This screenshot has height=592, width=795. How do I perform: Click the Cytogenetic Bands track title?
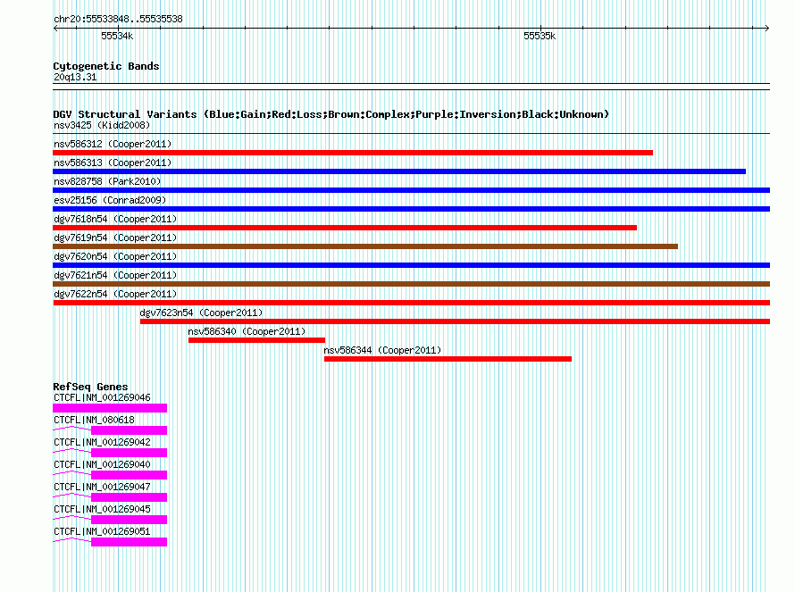pos(106,66)
